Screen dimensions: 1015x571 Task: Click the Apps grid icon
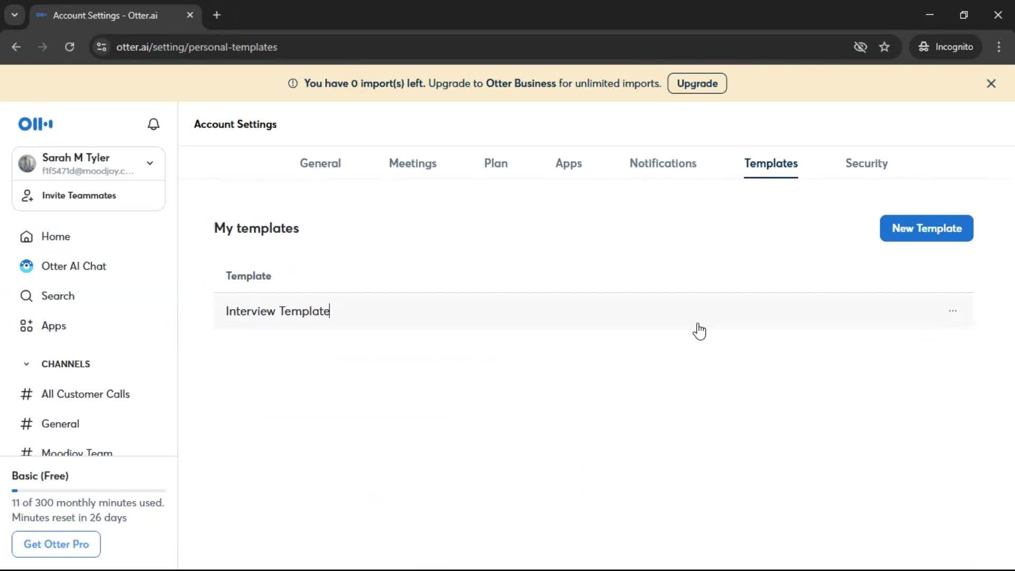coord(26,326)
